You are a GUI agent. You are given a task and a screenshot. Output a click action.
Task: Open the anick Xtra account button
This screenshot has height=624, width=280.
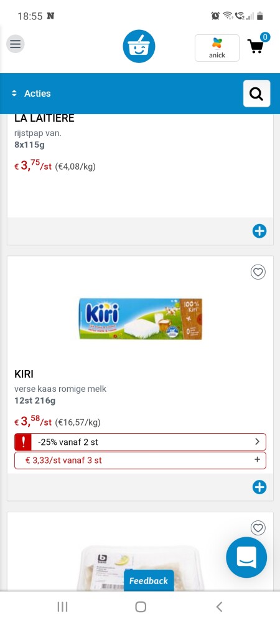pyautogui.click(x=217, y=48)
